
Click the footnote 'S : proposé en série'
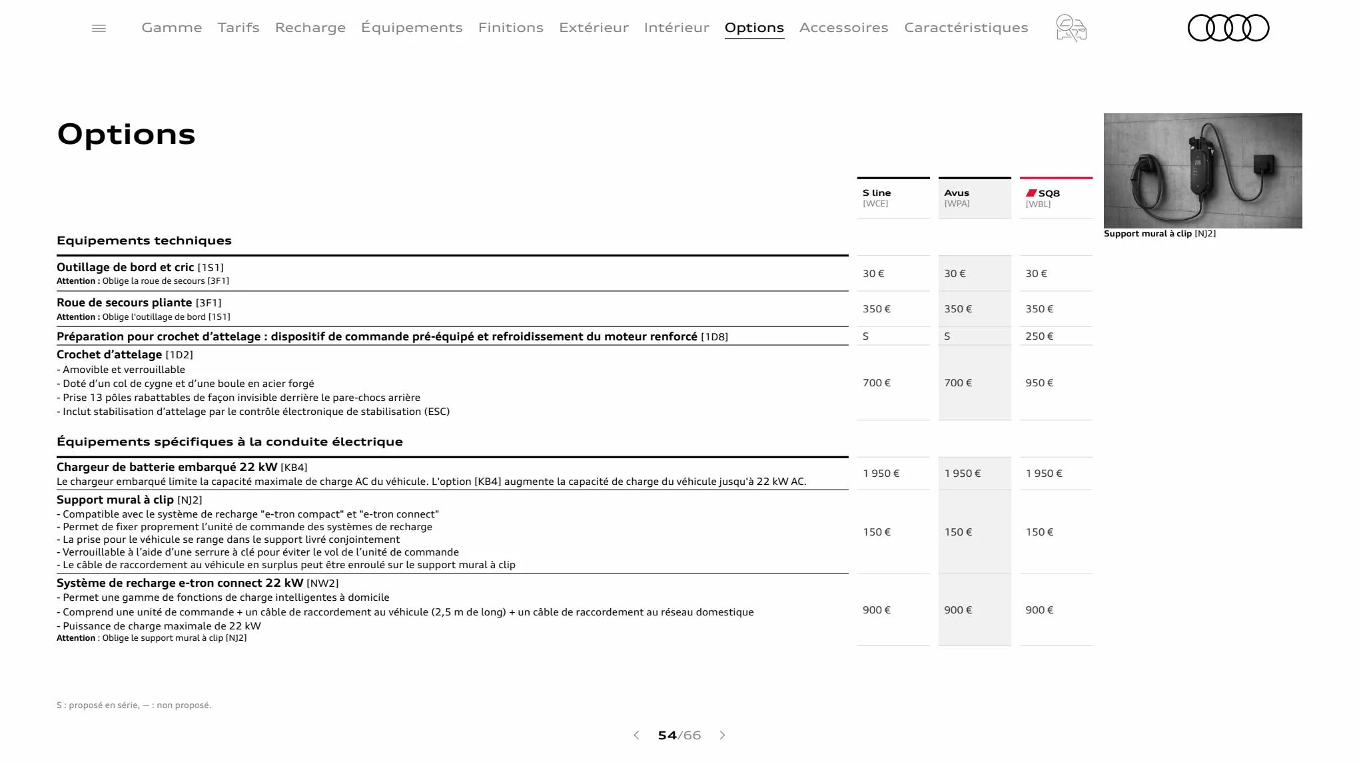pos(134,705)
